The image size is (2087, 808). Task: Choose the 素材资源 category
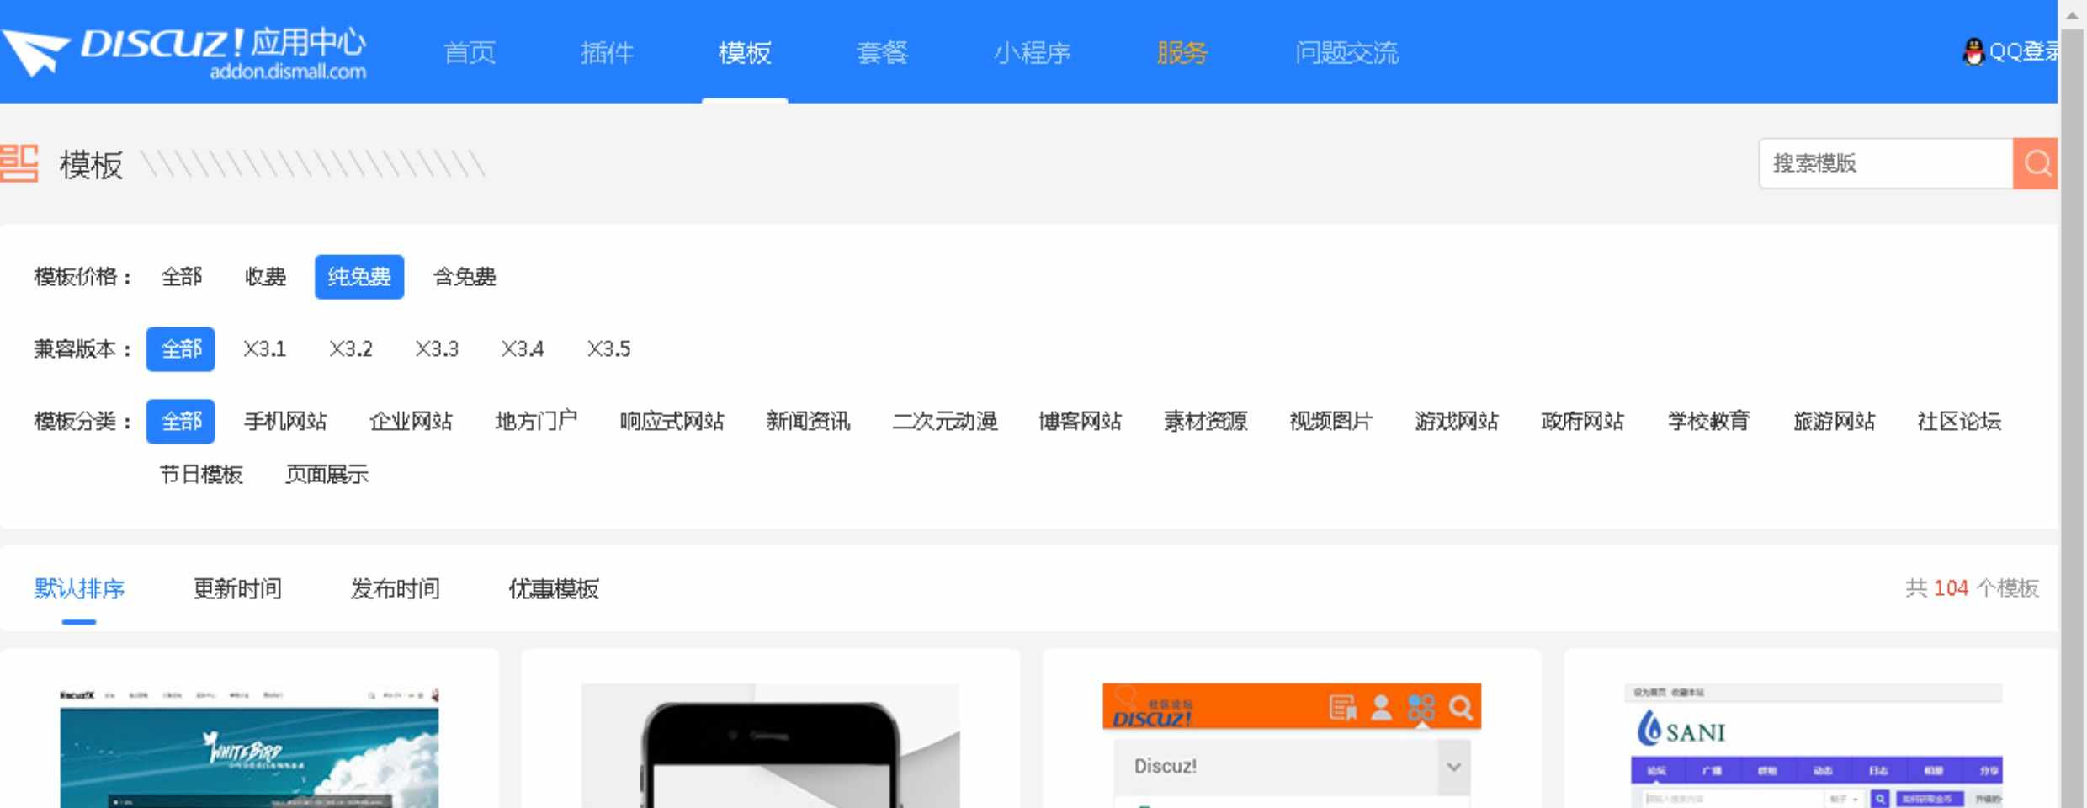(1205, 422)
